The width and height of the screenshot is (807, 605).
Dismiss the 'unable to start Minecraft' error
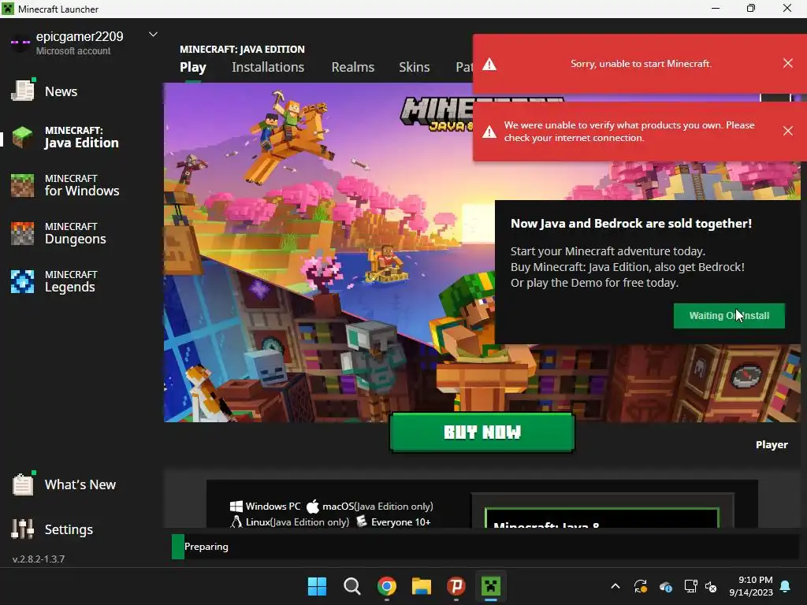click(787, 63)
